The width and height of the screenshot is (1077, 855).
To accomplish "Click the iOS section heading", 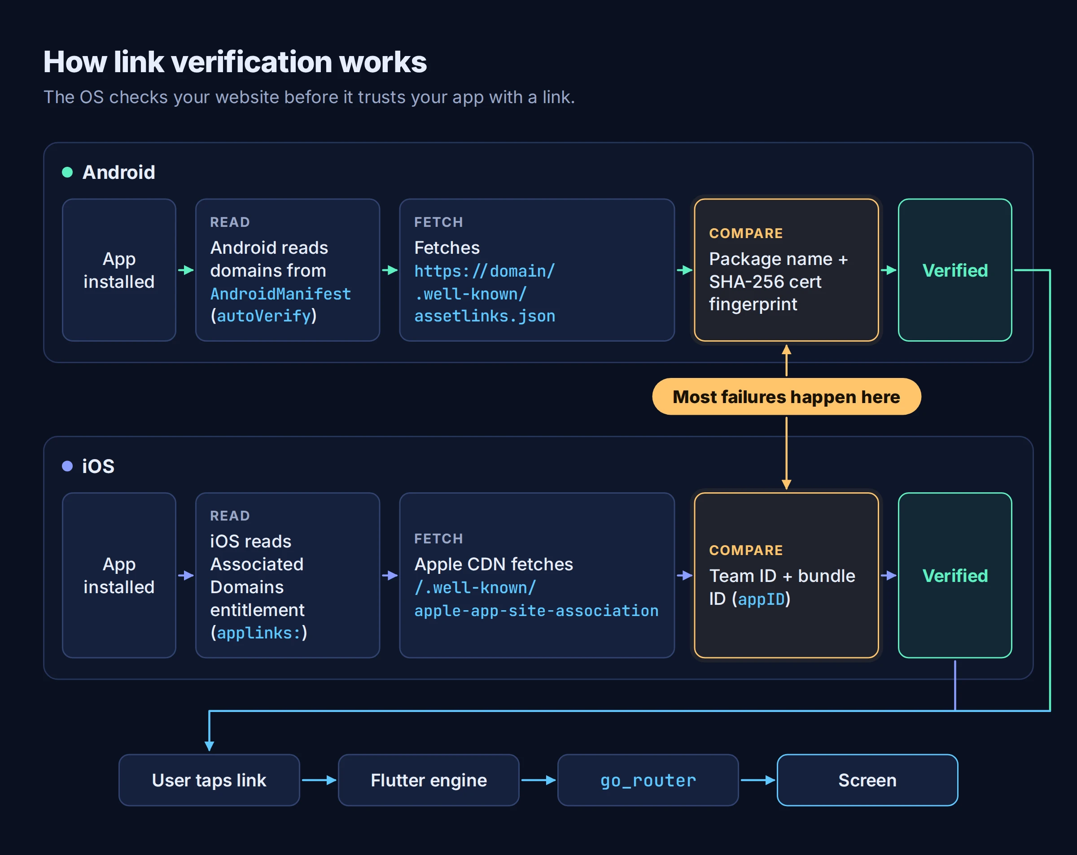I will point(98,466).
